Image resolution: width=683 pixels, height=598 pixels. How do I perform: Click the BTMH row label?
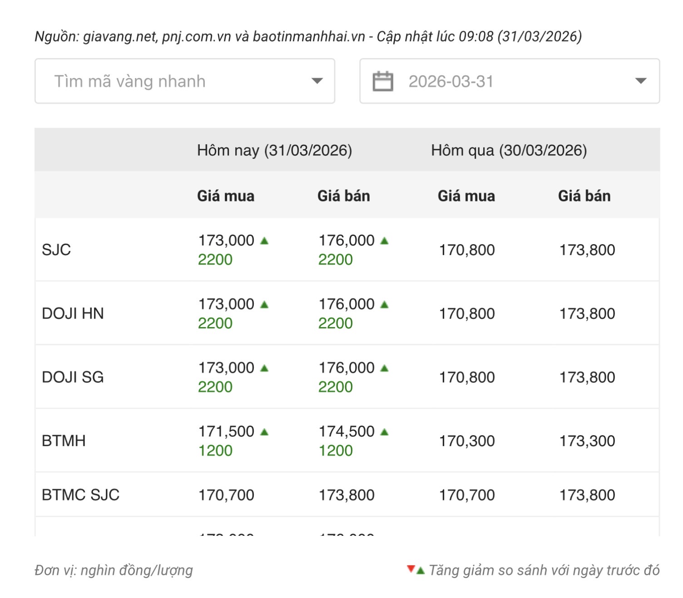pos(64,441)
